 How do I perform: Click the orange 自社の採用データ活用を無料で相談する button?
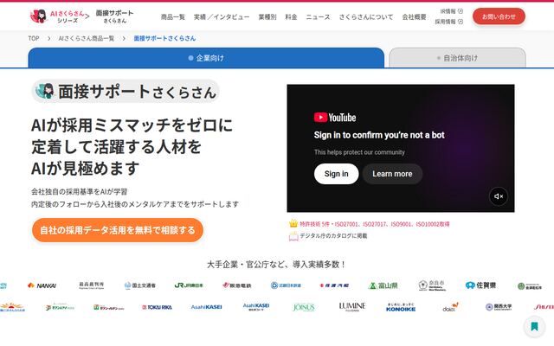[118, 230]
